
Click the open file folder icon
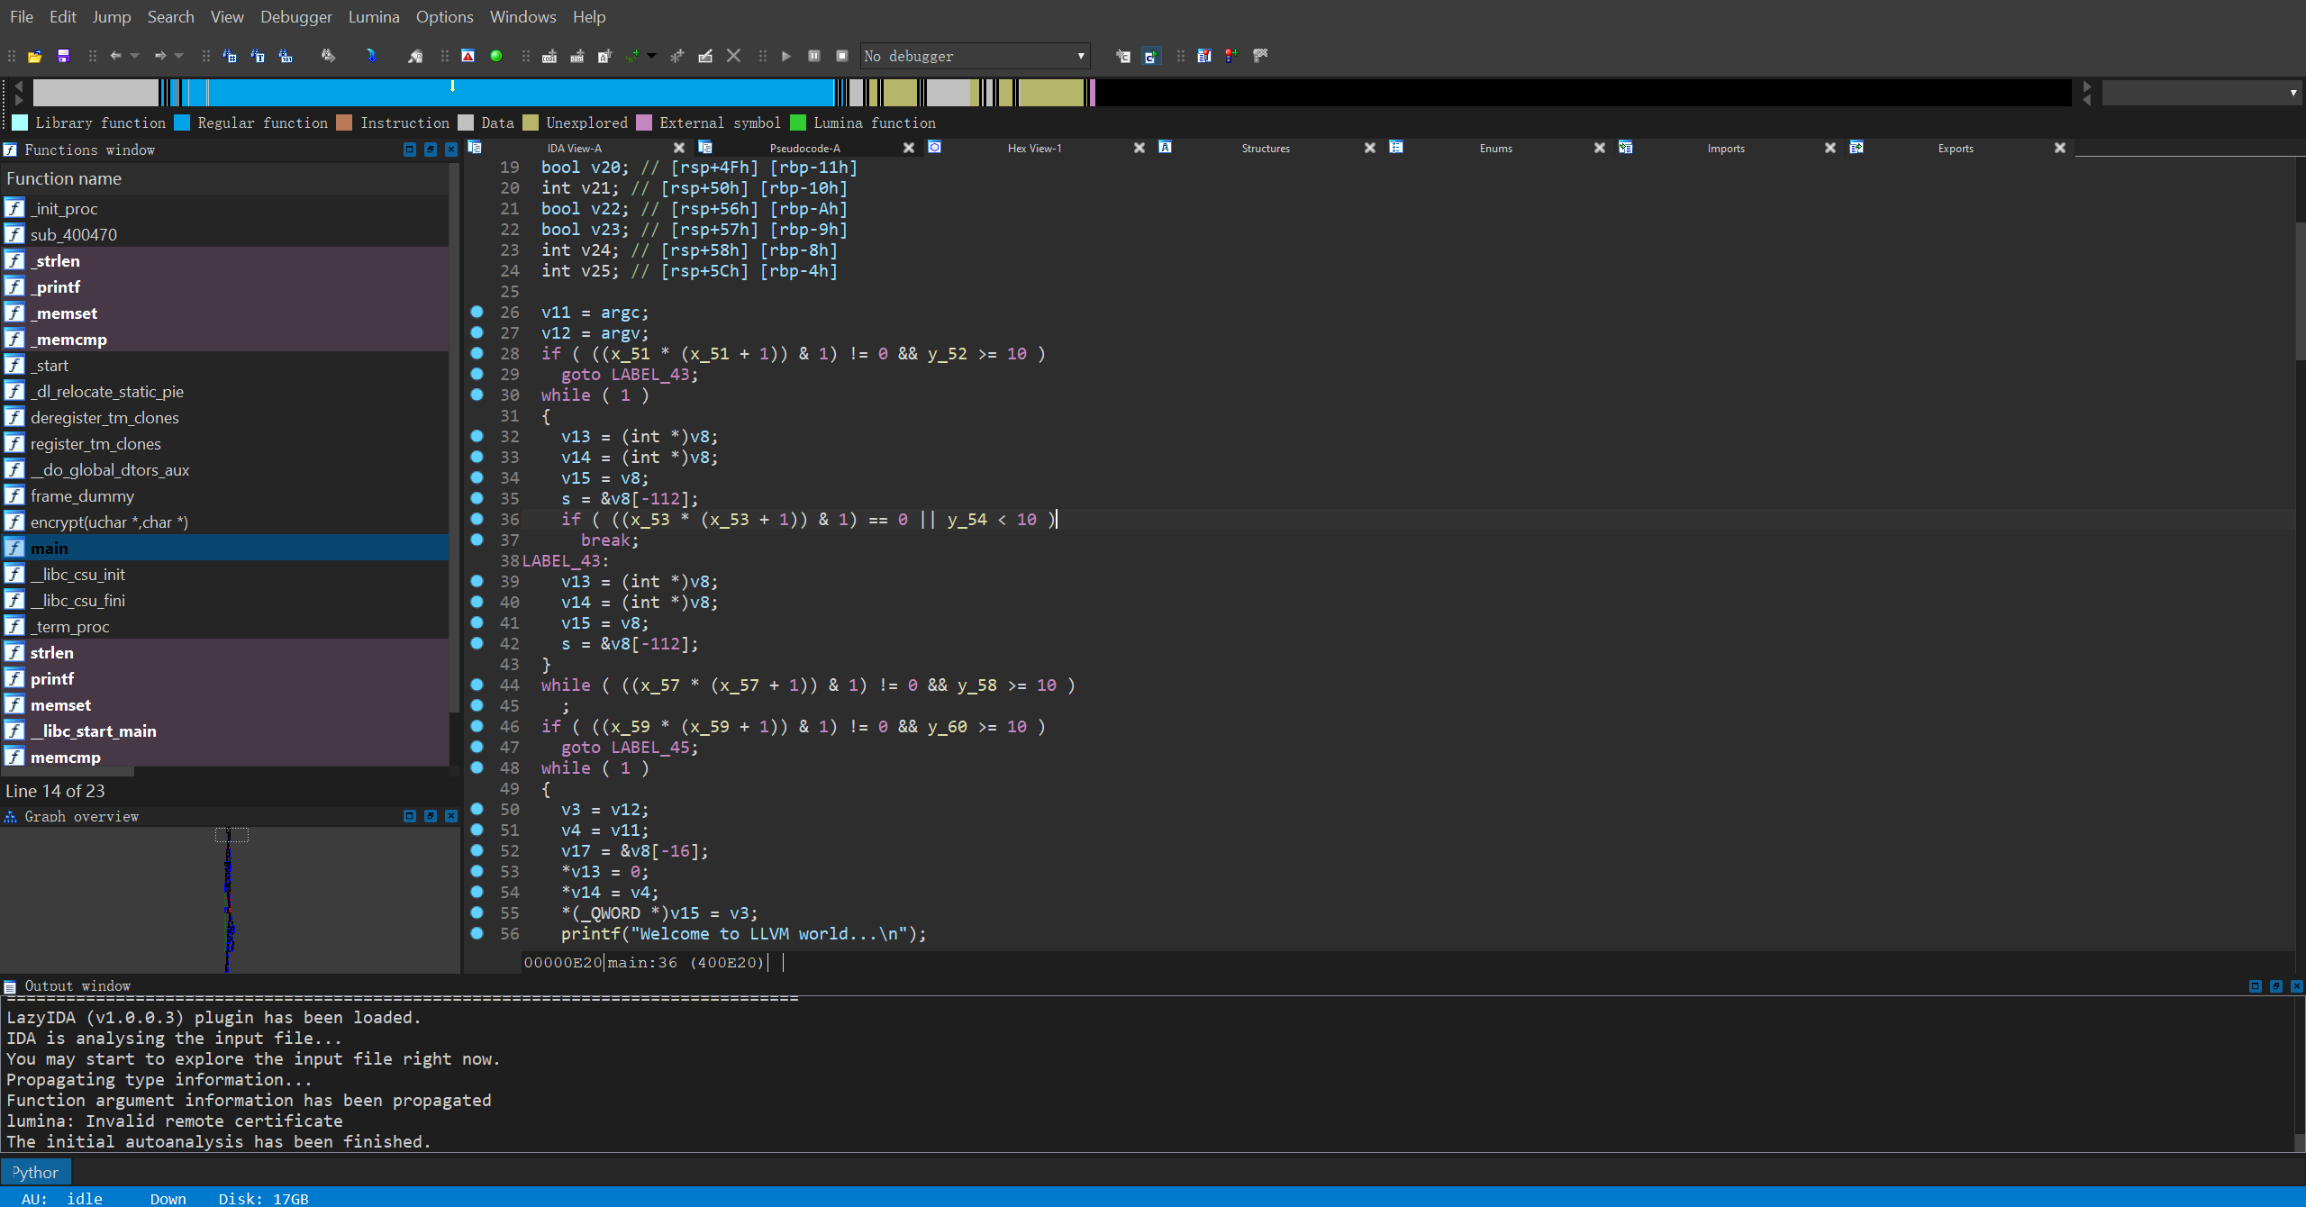(x=34, y=56)
